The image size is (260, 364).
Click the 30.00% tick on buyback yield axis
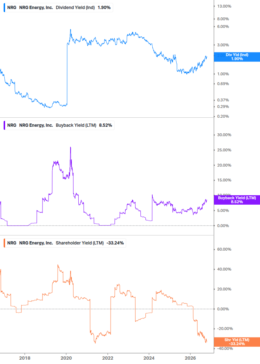(x=224, y=135)
